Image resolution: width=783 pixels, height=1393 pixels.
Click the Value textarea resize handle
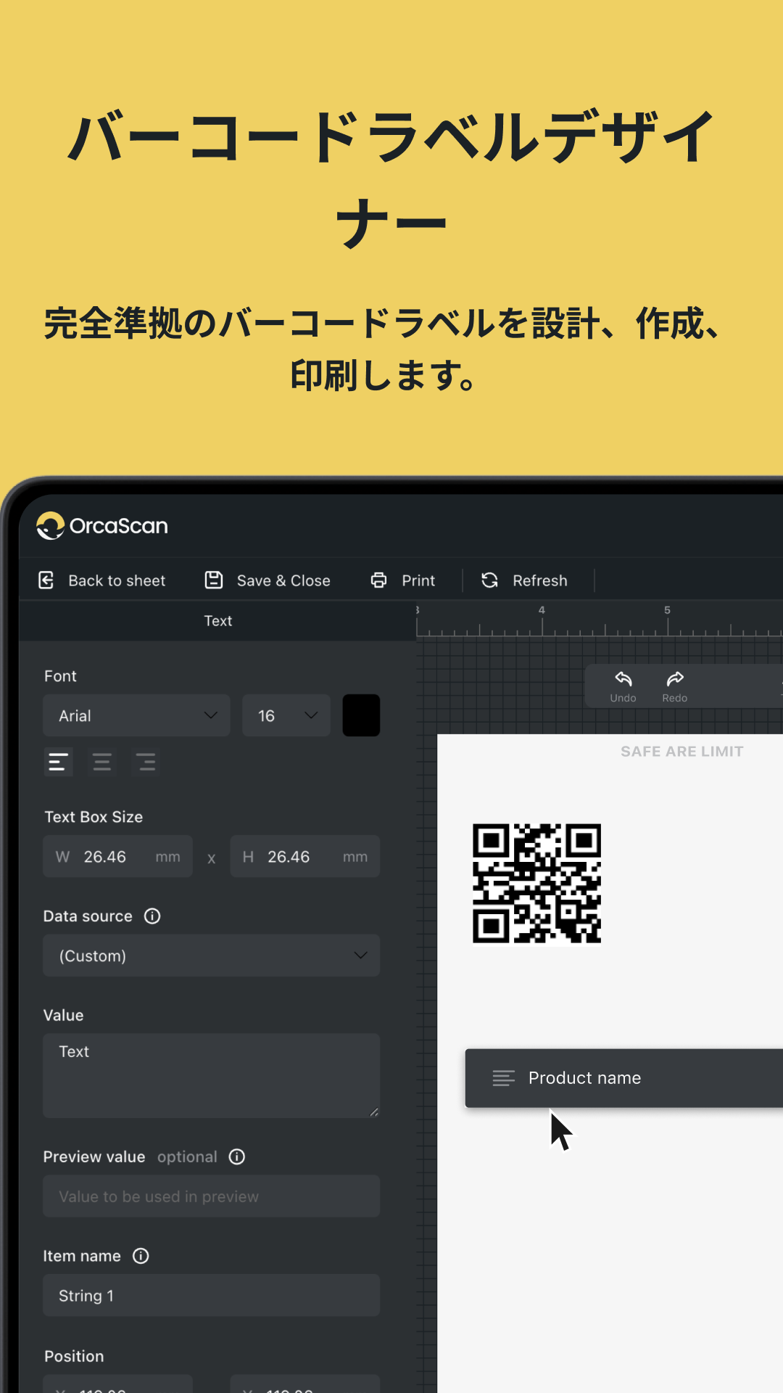tap(374, 1111)
